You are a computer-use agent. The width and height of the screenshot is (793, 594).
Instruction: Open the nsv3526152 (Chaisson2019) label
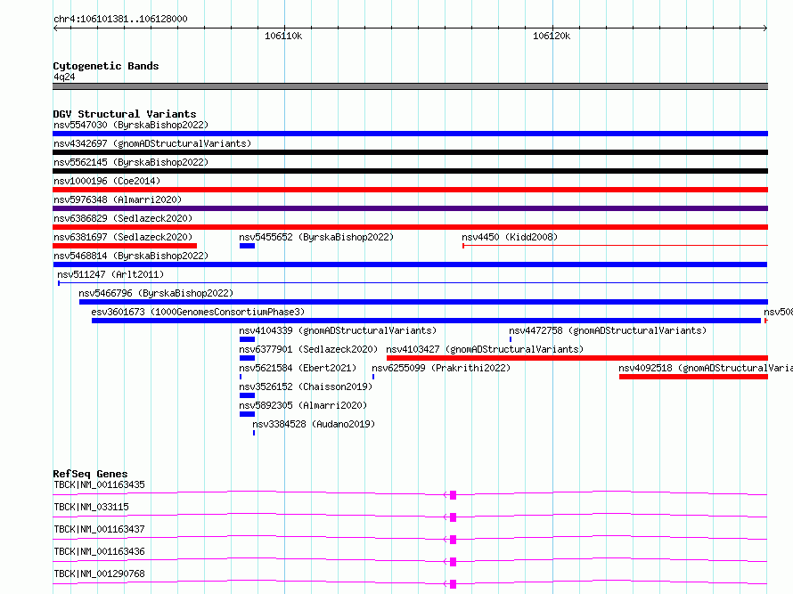[306, 387]
